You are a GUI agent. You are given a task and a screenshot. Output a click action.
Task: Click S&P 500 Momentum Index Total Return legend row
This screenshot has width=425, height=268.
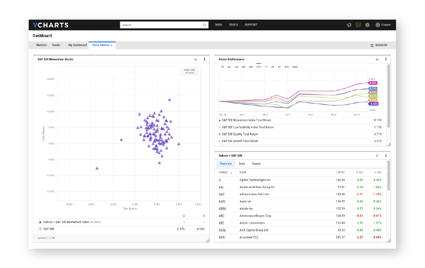(300, 120)
